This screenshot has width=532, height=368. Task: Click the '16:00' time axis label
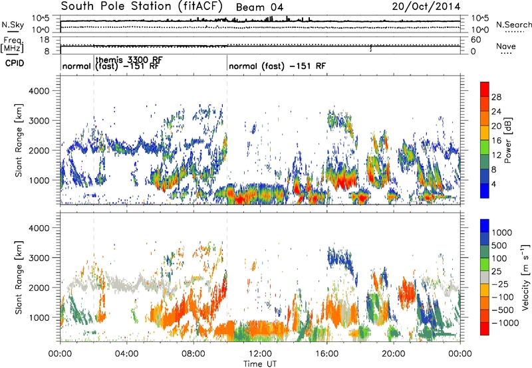(x=327, y=354)
